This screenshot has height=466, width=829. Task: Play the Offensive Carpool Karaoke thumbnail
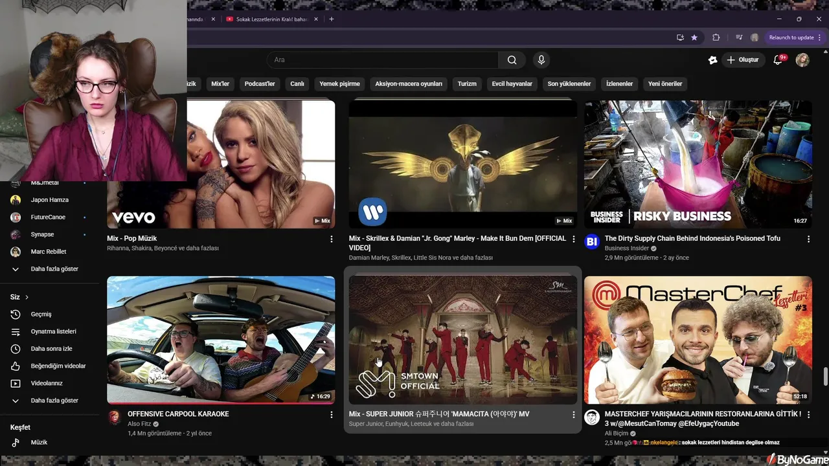click(221, 340)
